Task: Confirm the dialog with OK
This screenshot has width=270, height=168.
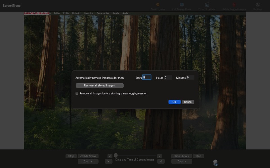Action: tap(174, 102)
